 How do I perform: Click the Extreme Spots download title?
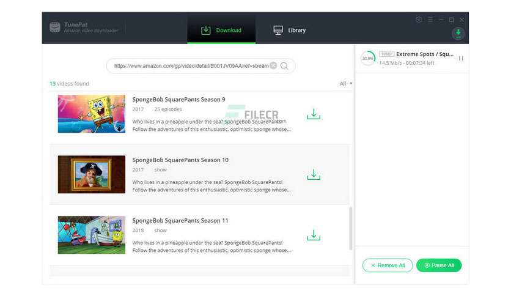point(425,54)
